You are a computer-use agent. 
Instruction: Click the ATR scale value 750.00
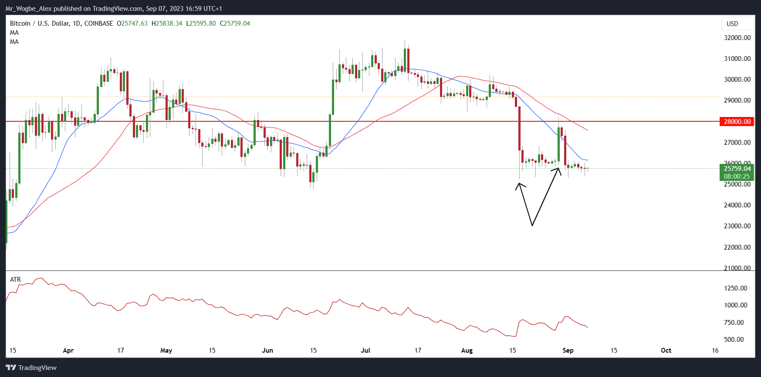pos(734,323)
